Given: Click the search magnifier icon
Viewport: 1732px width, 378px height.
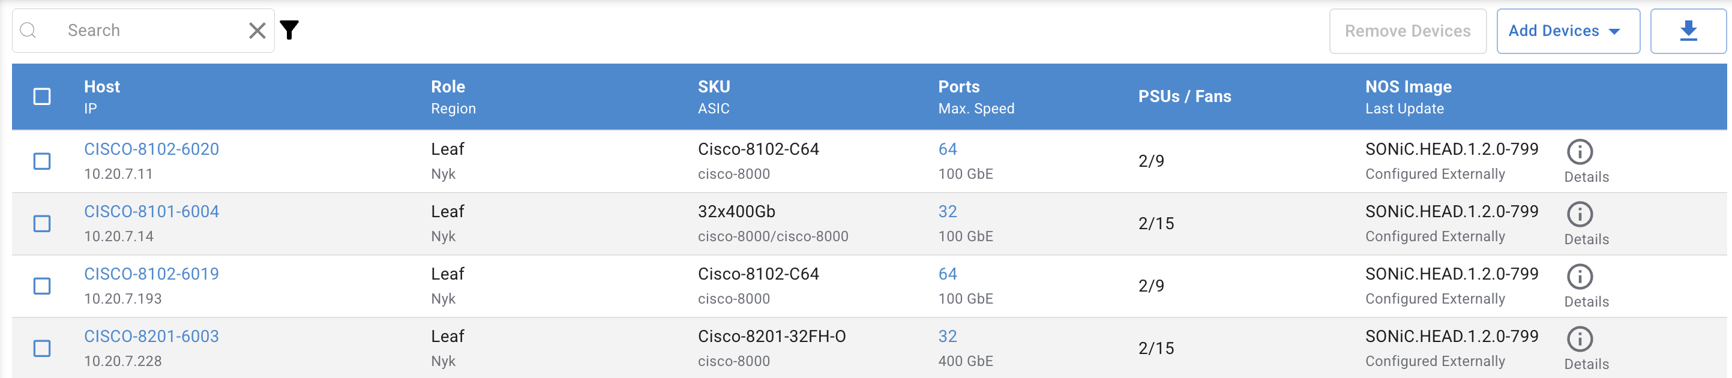Looking at the screenshot, I should pos(28,30).
